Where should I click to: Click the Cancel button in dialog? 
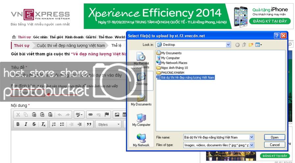(275, 145)
